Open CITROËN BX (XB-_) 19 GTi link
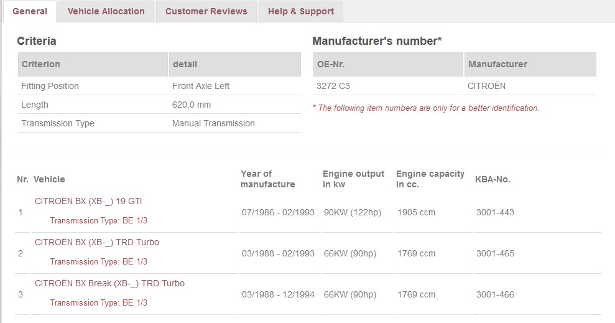Image resolution: width=615 pixels, height=323 pixels. (x=88, y=202)
